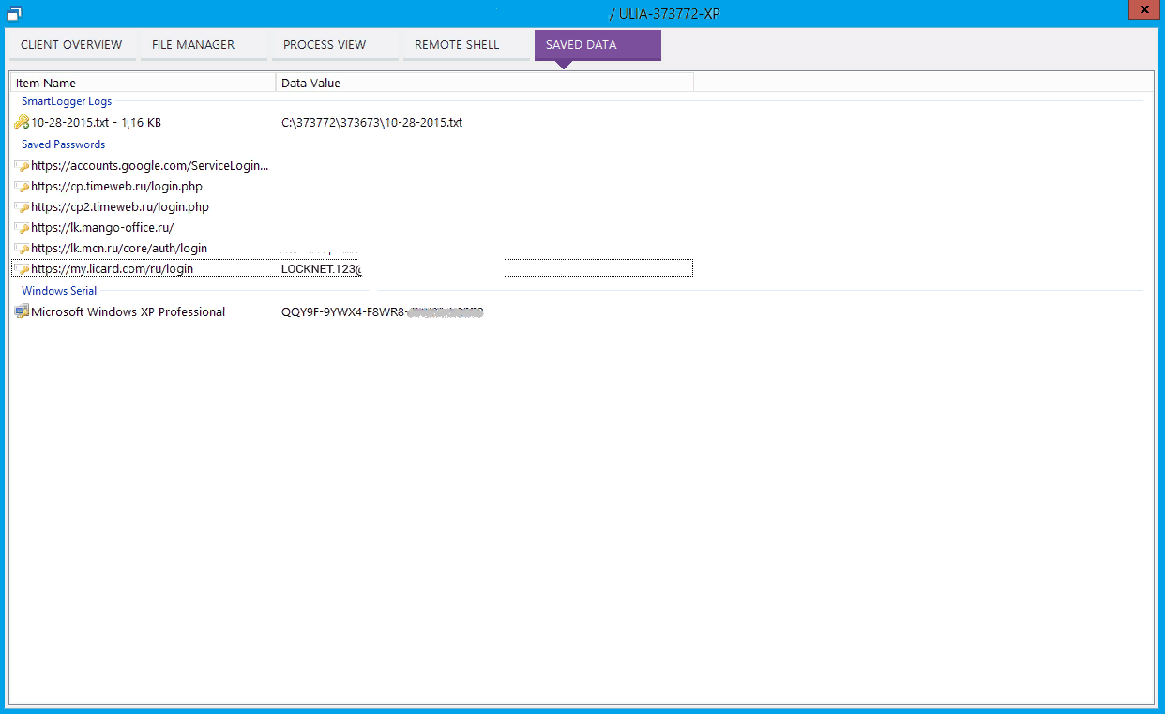Click key icon beside my.licard.com entry
1165x714 pixels.
(x=22, y=269)
